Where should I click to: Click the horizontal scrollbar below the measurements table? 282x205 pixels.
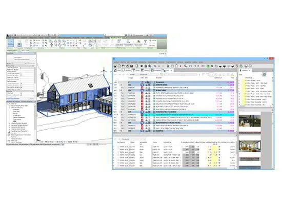174,168
